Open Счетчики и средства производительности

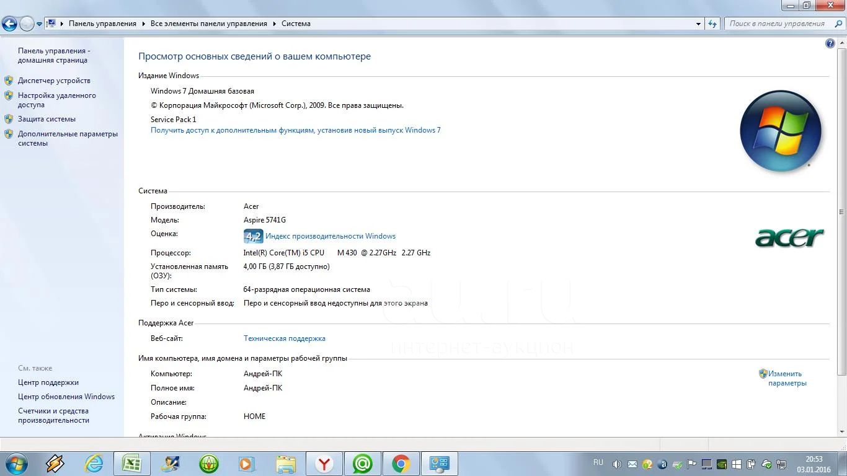click(54, 415)
